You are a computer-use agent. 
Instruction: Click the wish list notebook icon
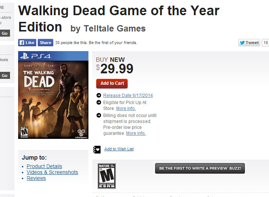(x=97, y=149)
